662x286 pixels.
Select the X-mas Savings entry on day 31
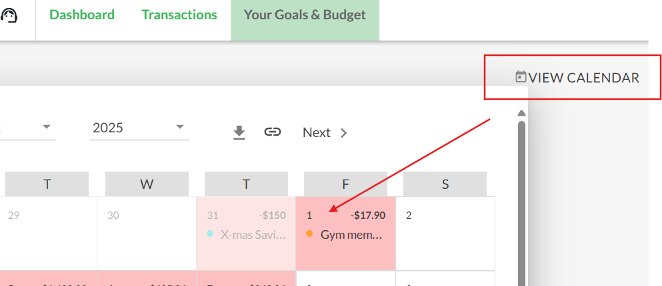(246, 235)
